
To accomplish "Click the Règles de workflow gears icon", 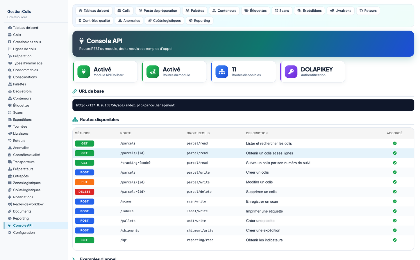I will click(10, 204).
